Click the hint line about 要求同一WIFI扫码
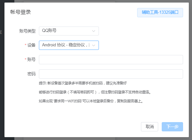Image resolution: width=192 pixels, height=140 pixels. (91, 101)
